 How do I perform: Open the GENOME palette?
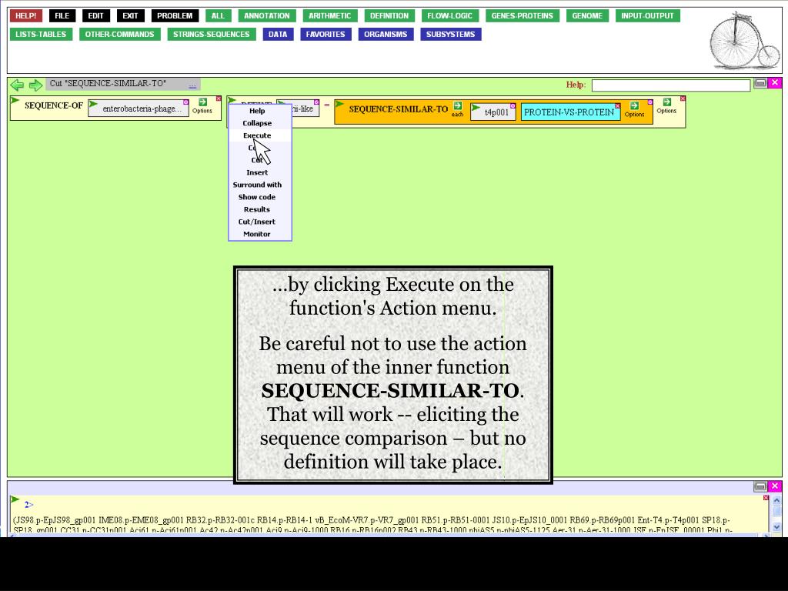pos(587,15)
